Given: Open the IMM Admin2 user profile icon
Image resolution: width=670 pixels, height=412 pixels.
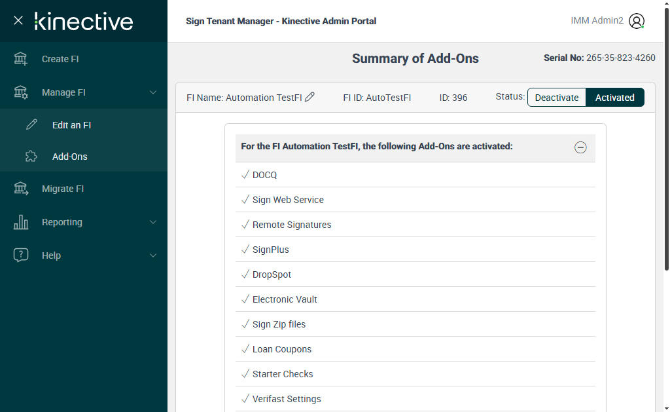Looking at the screenshot, I should [636, 21].
